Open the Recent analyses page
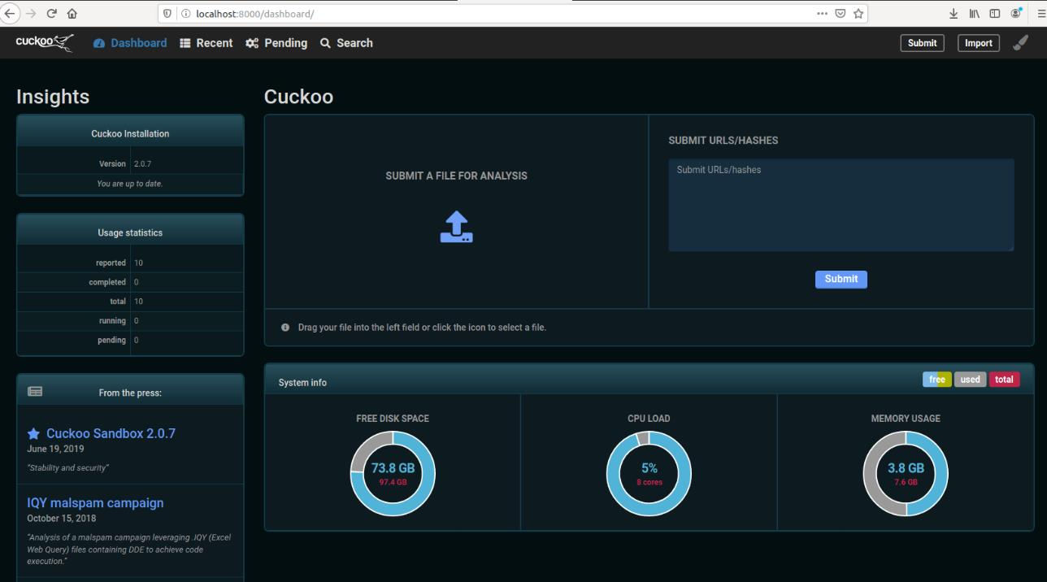1047x582 pixels. coord(206,43)
